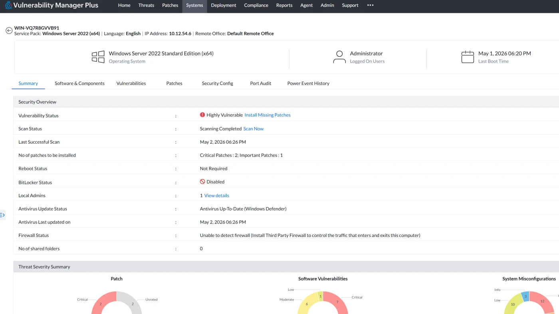Click the 'Last Successful Scan' row label
559x314 pixels.
click(x=39, y=142)
